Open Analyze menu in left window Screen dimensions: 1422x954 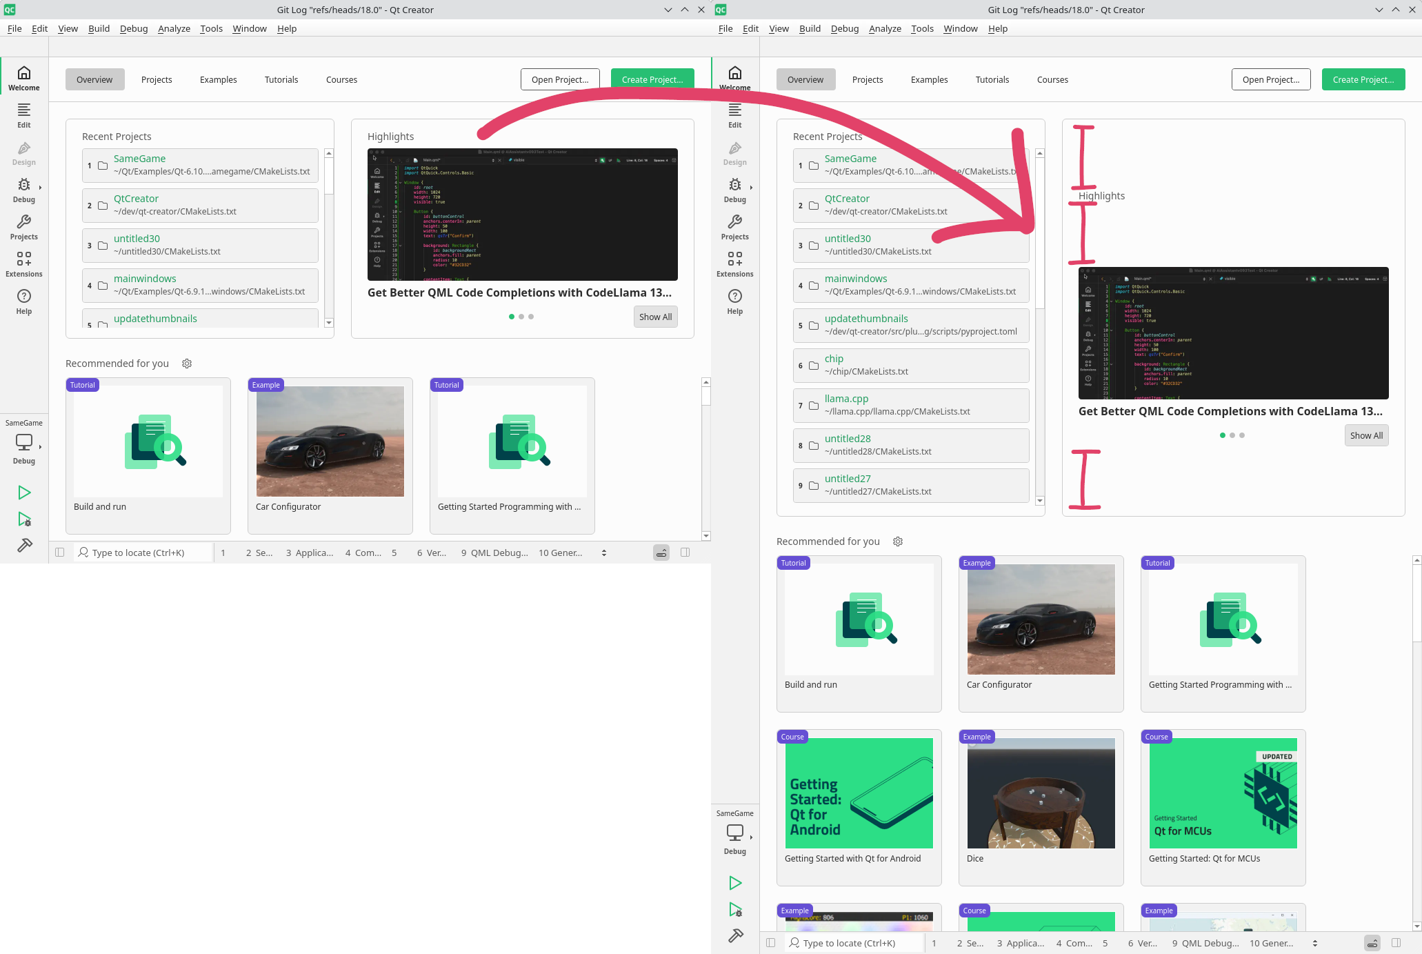[x=174, y=28]
